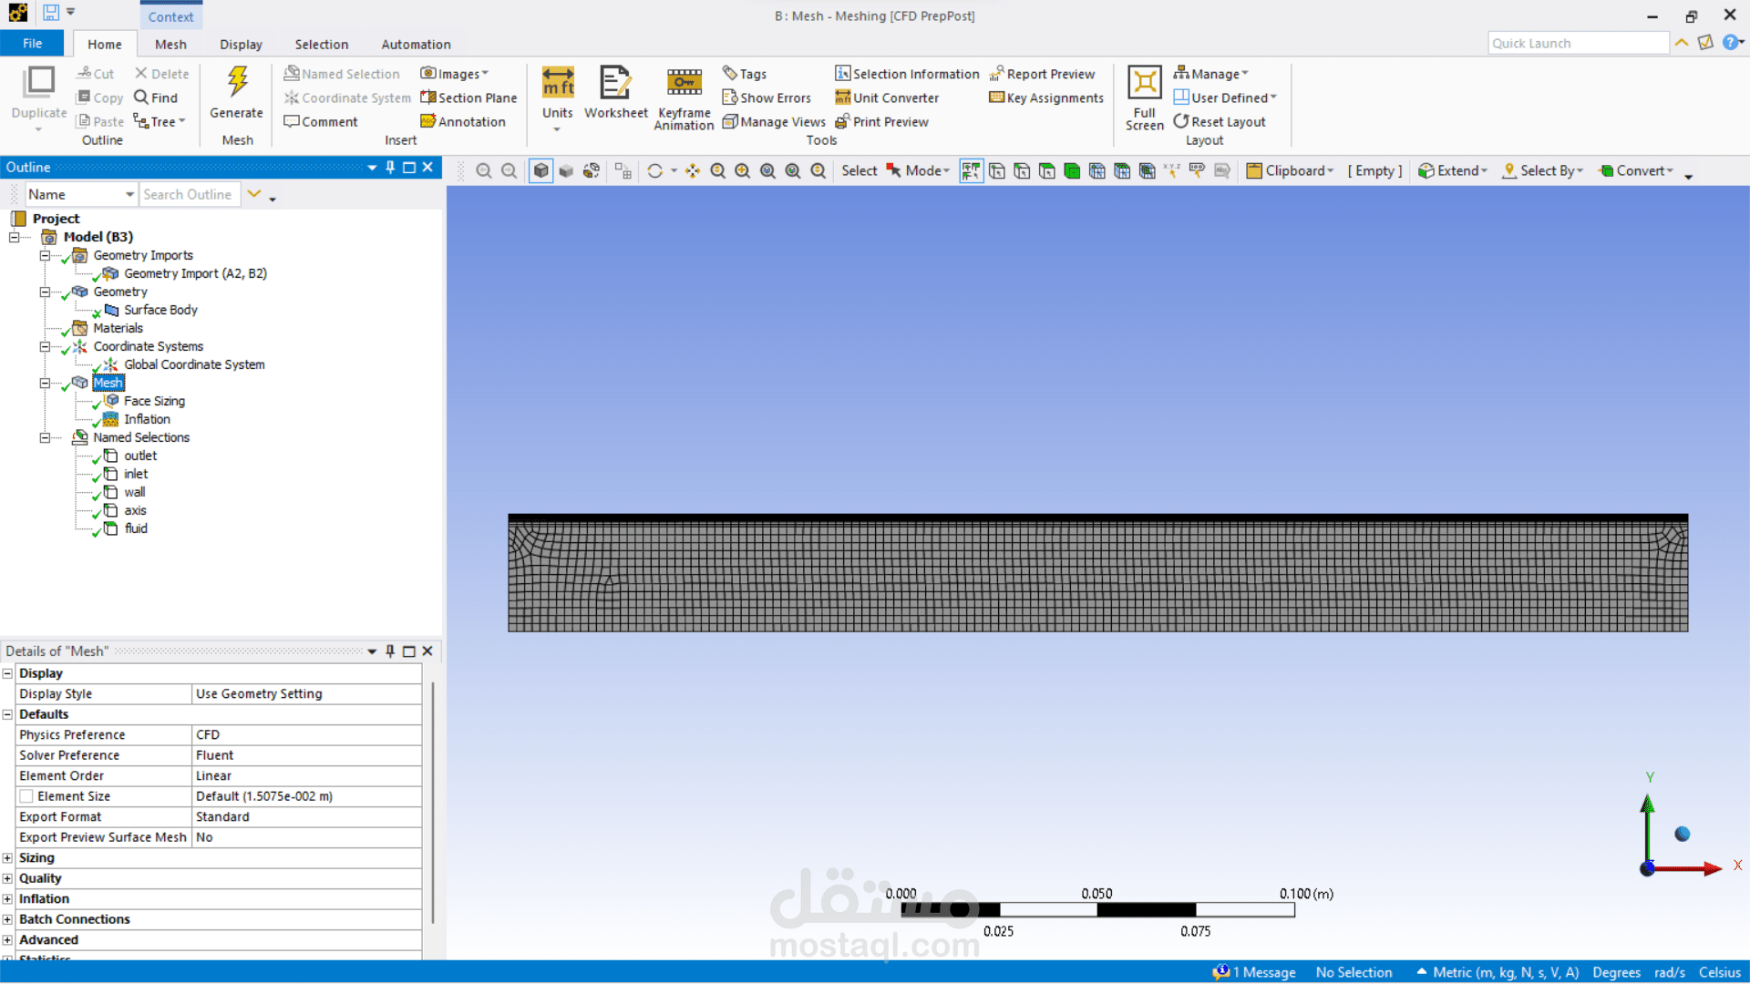Click the Rotate tool icon
The width and height of the screenshot is (1750, 984).
[654, 171]
